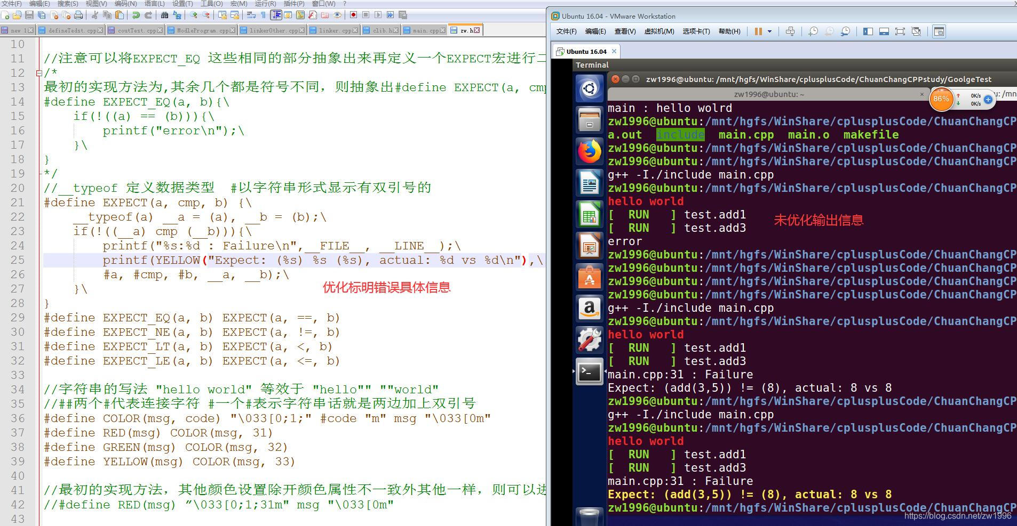1017x526 pixels.
Task: Click the Unity mode icon in VMware
Action: tap(916, 31)
